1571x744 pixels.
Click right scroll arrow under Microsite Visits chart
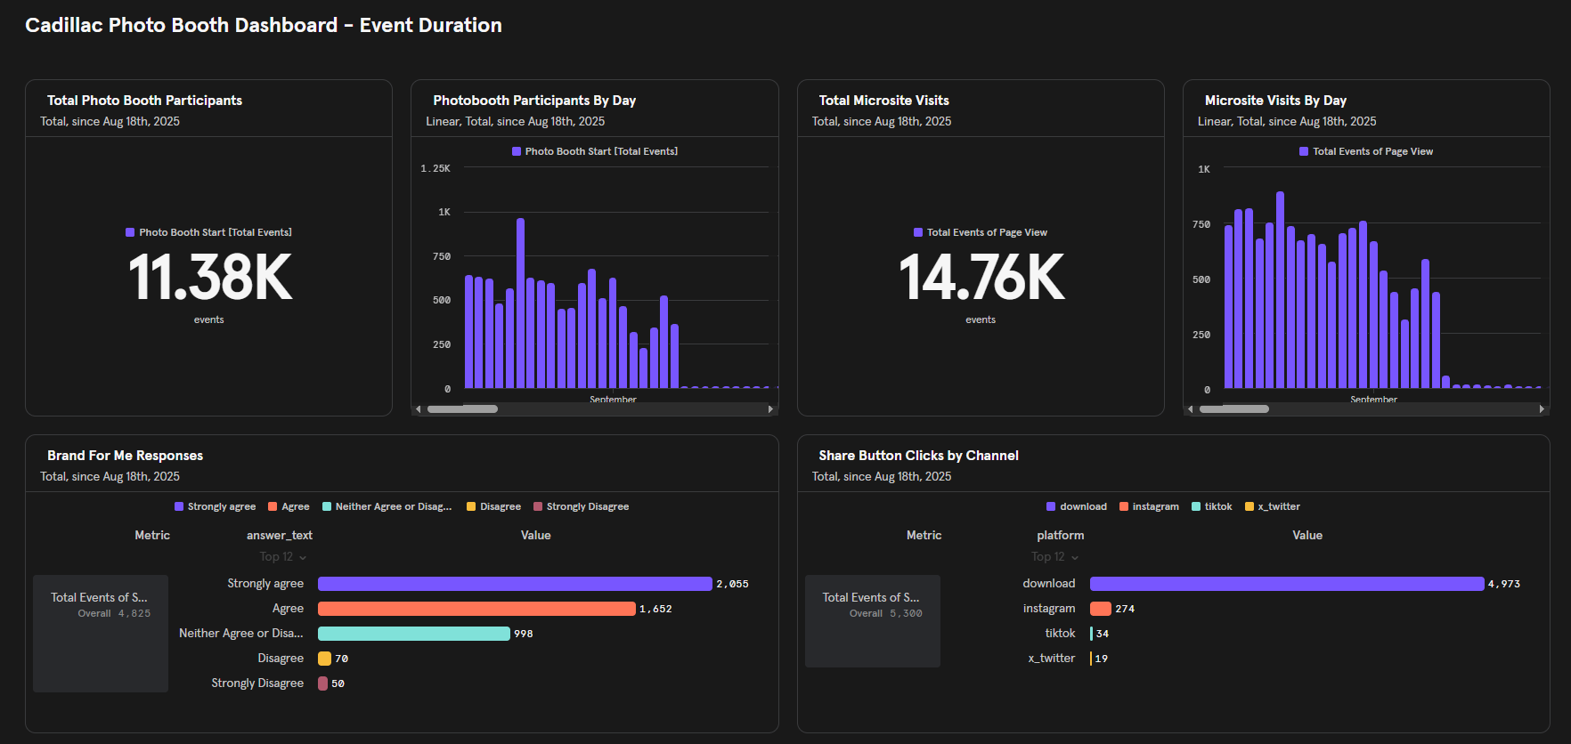tap(1542, 409)
